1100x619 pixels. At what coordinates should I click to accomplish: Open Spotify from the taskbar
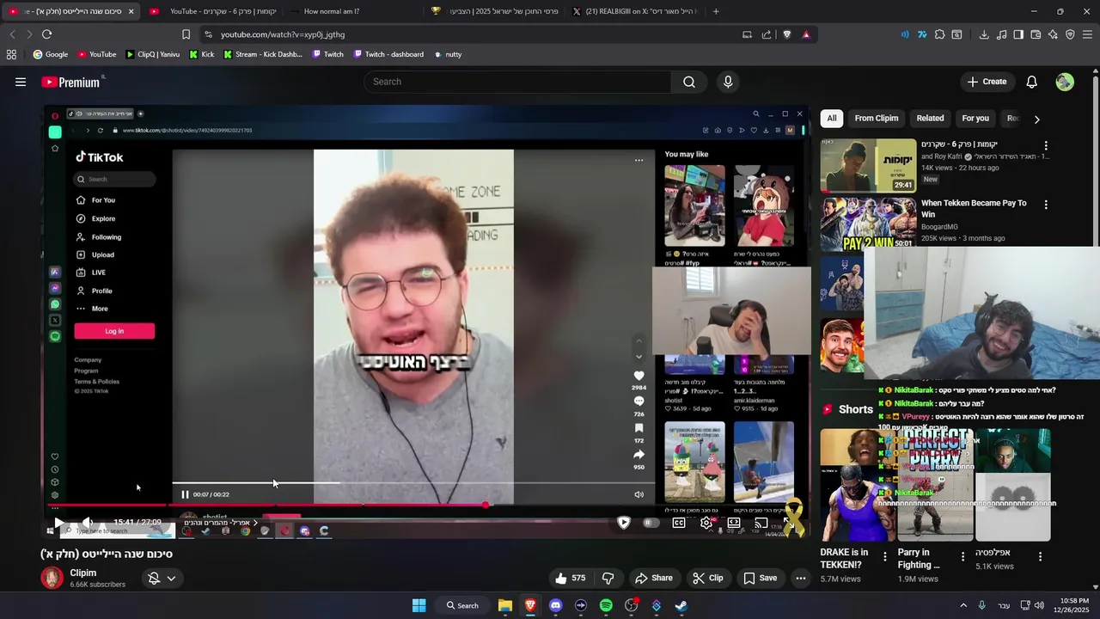click(x=606, y=605)
